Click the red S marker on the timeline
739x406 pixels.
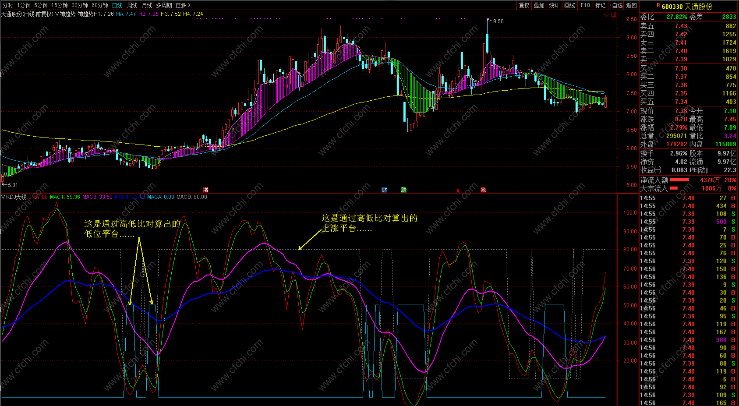[x=458, y=191]
